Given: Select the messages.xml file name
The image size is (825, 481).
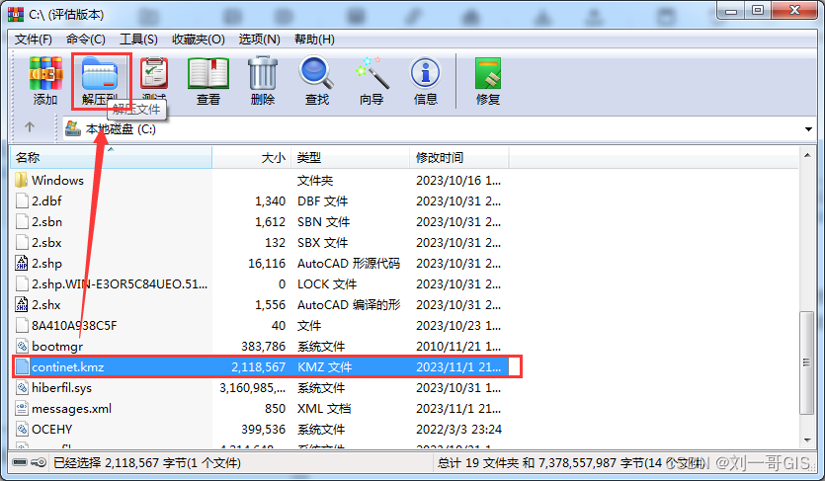Looking at the screenshot, I should pyautogui.click(x=71, y=409).
